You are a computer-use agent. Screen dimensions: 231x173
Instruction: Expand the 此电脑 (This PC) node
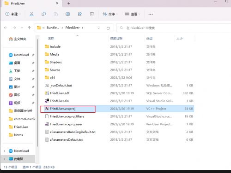[x=5, y=159]
